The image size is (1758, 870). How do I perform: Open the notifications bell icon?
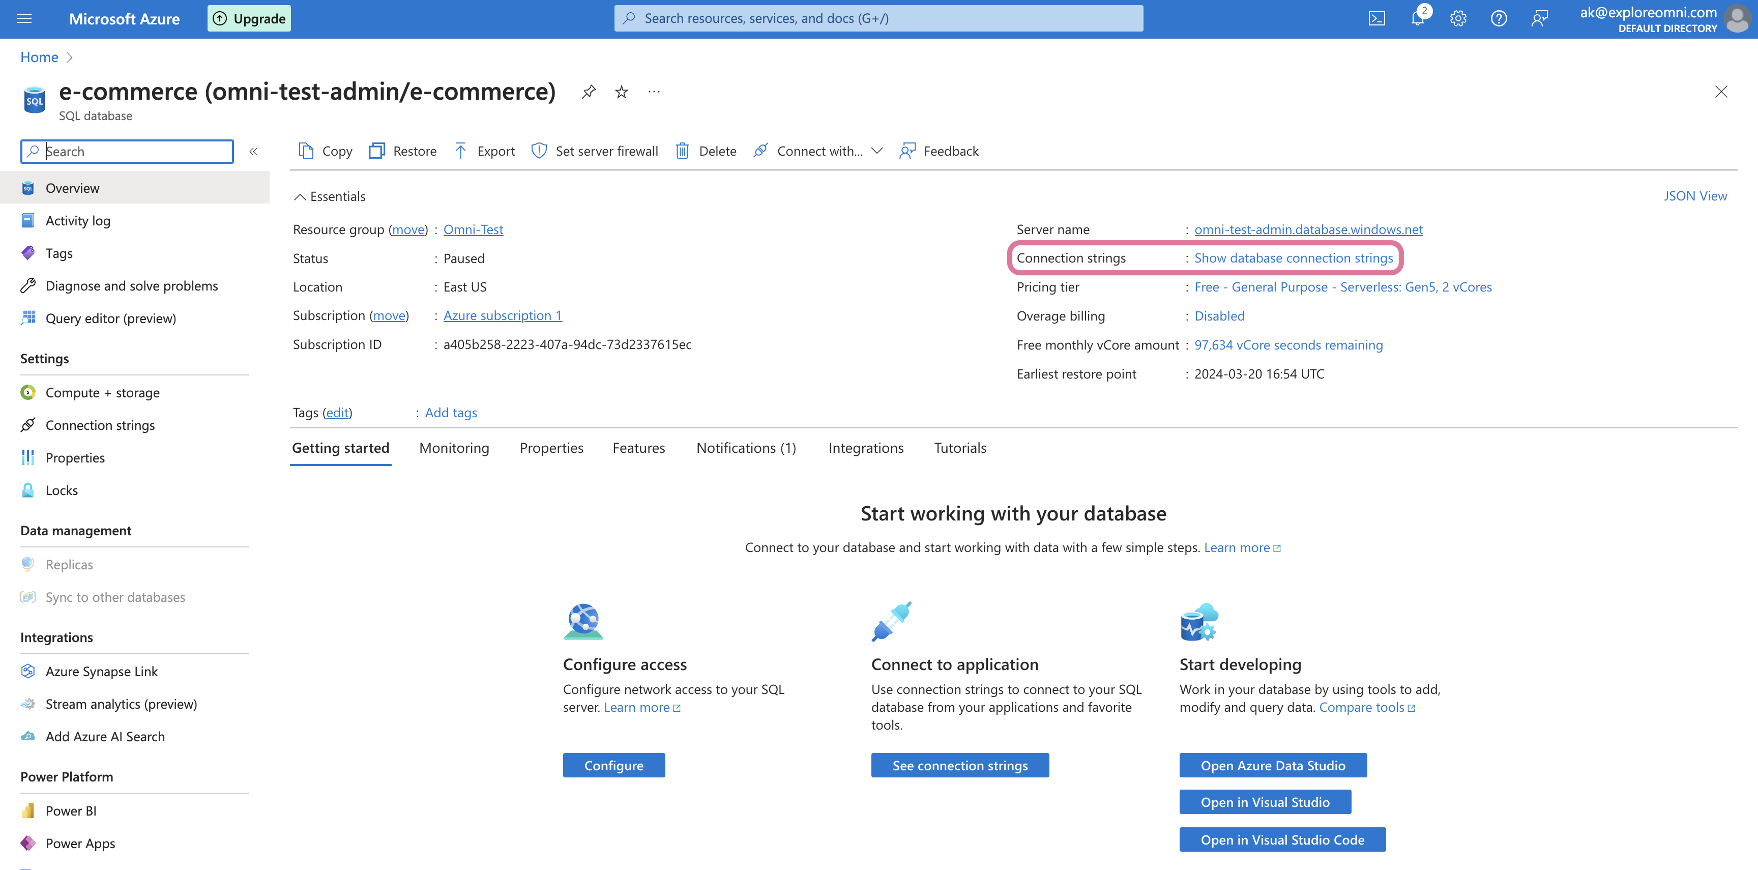[1417, 18]
